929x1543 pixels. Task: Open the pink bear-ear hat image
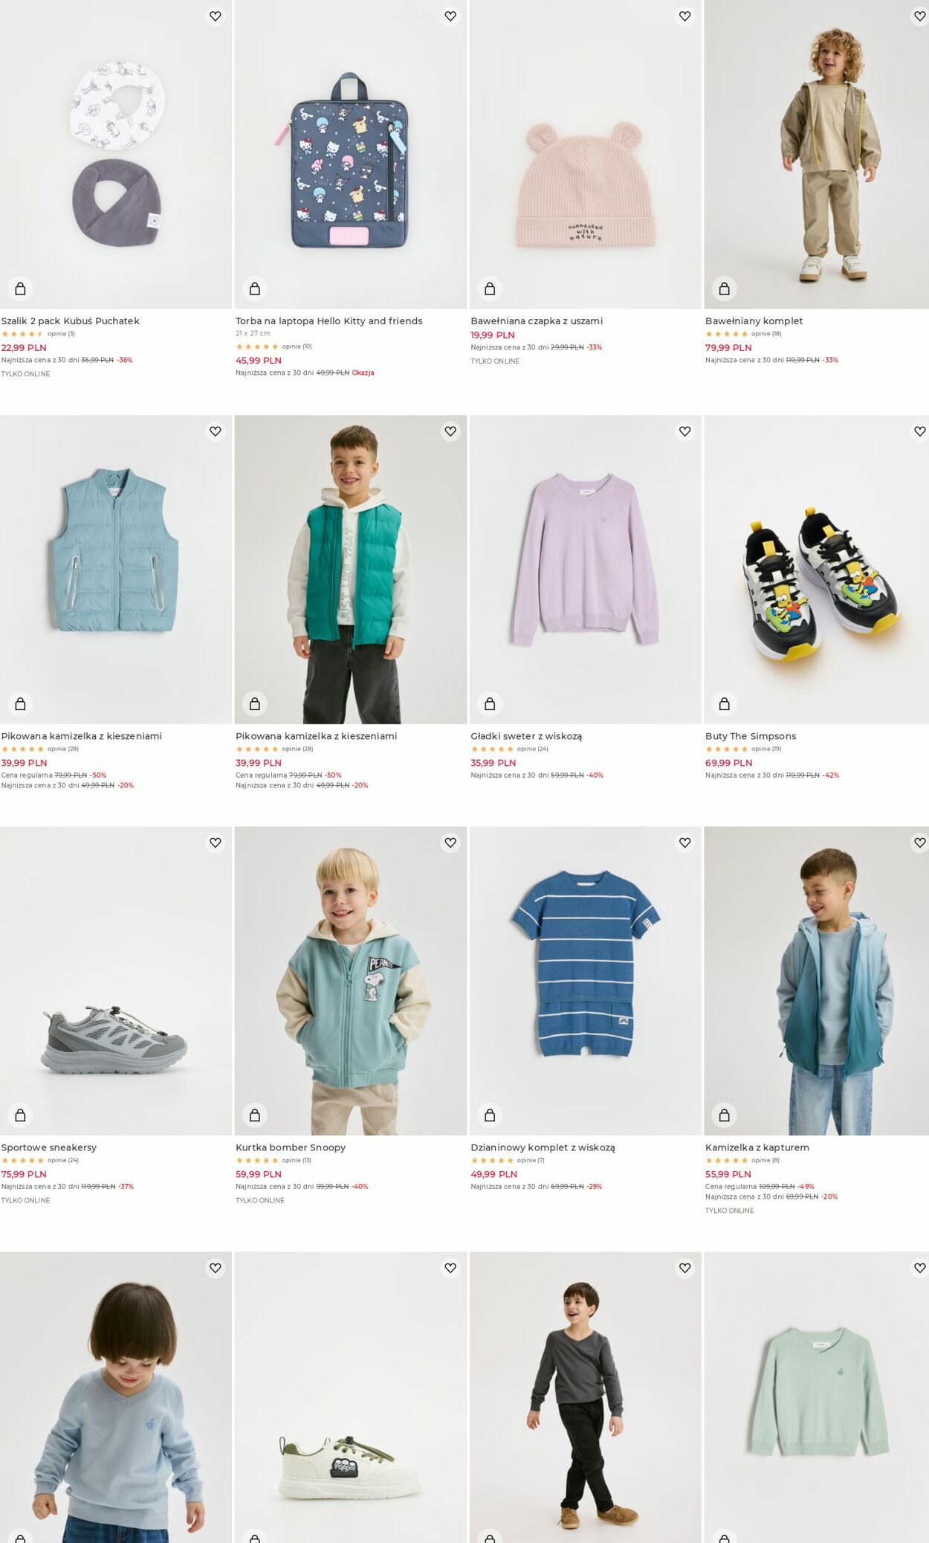pos(586,155)
